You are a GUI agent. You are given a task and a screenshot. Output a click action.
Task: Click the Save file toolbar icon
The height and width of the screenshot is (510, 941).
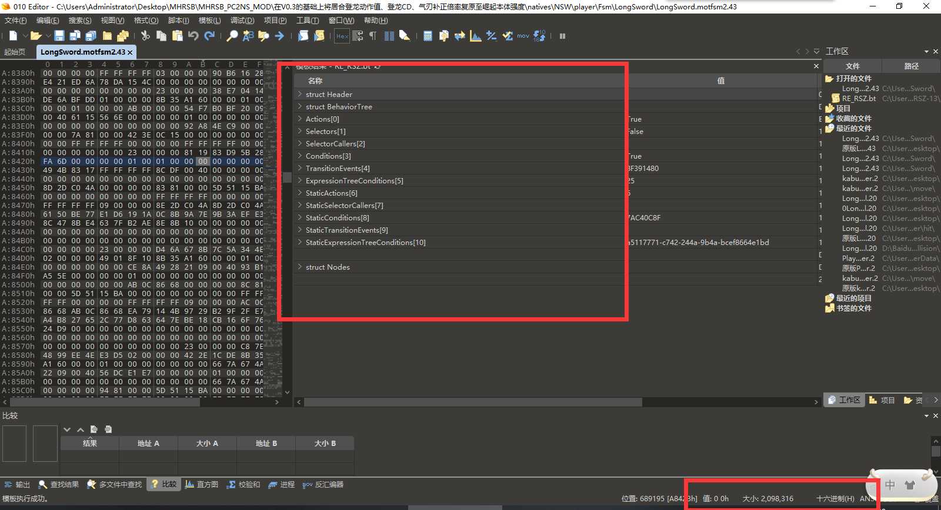pos(59,36)
